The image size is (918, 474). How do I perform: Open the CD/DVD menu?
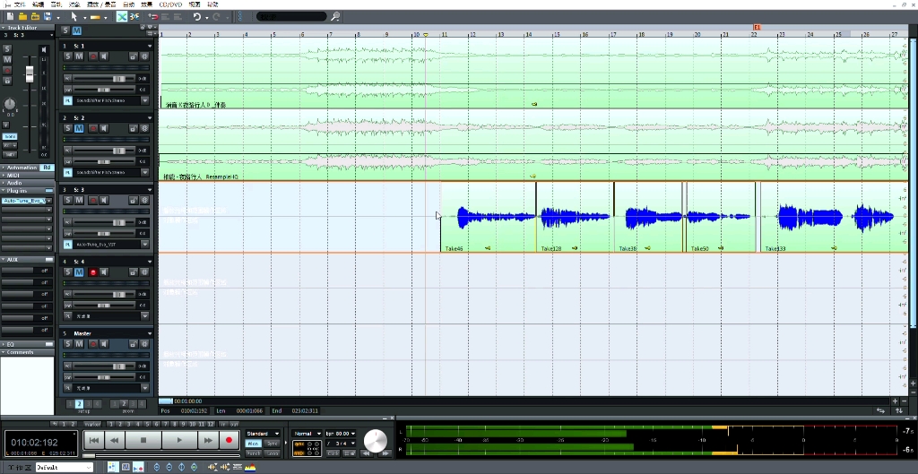(x=170, y=4)
